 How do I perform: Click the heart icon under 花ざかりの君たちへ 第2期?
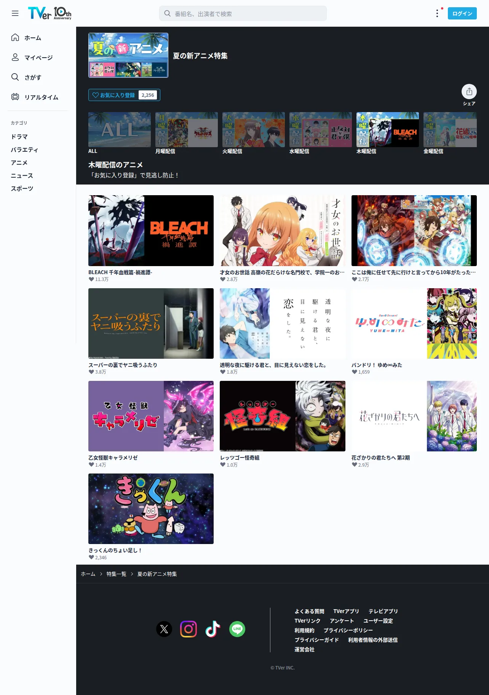tap(355, 465)
